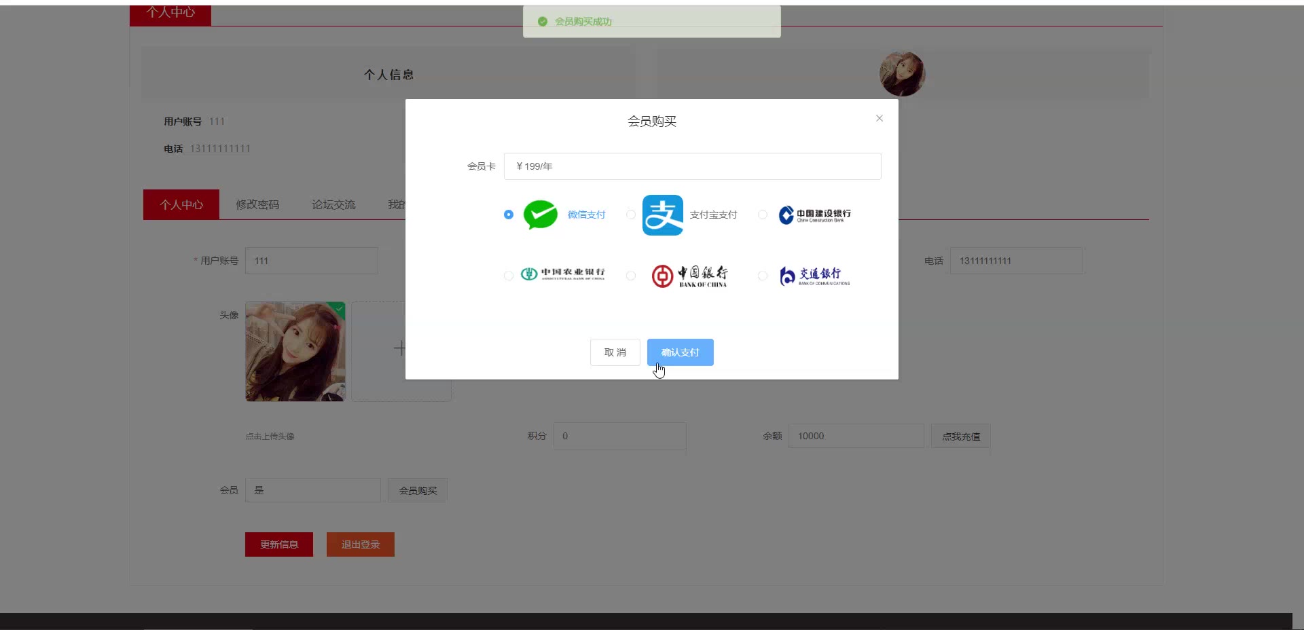The image size is (1304, 630).
Task: Click the green success check icon in notification
Action: pyautogui.click(x=543, y=22)
